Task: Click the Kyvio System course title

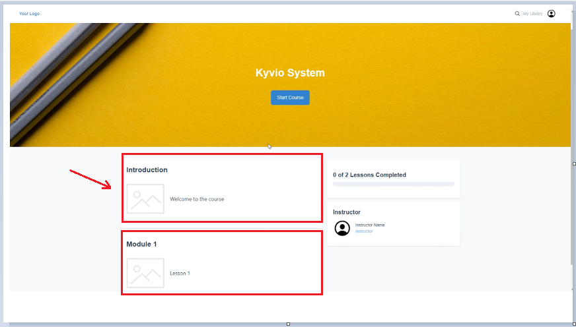Action: 290,73
